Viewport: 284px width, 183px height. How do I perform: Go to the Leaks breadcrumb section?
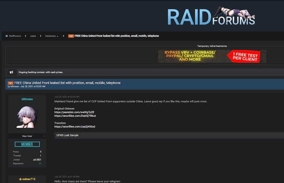[33, 36]
